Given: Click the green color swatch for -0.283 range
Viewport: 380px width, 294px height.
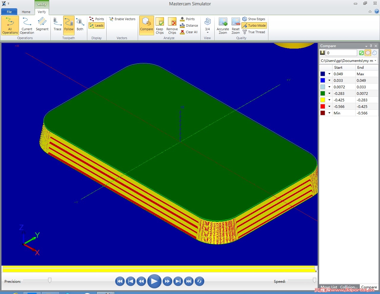Looking at the screenshot, I should click(323, 94).
